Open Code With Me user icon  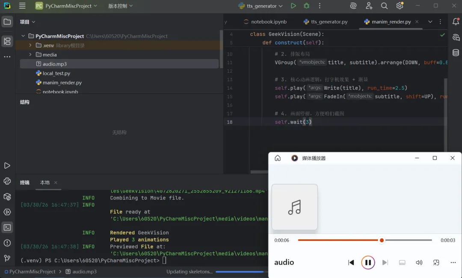369,6
